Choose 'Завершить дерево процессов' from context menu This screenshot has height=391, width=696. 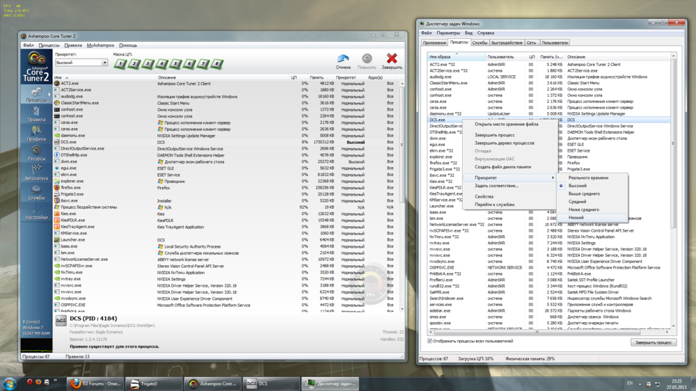coord(505,143)
